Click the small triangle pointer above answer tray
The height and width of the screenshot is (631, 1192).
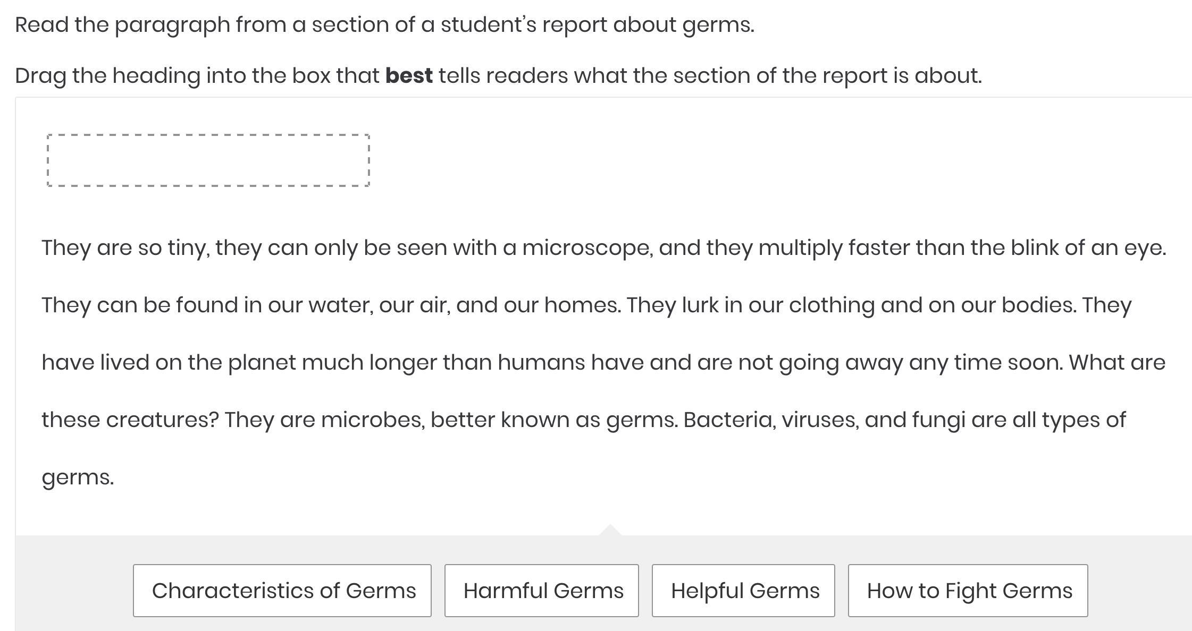[610, 530]
